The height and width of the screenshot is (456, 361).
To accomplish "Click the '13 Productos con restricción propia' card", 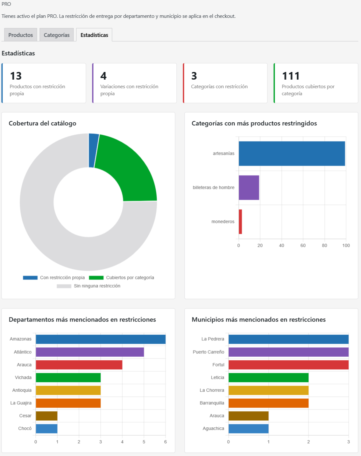I will [x=44, y=83].
